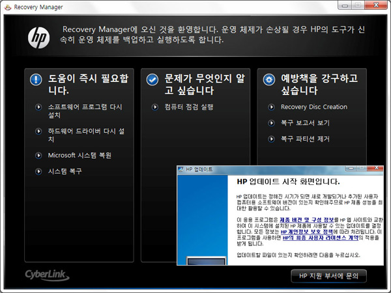This screenshot has width=391, height=293.
Task: Click the arrow icon beside 시스템 복구
Action: coord(38,171)
